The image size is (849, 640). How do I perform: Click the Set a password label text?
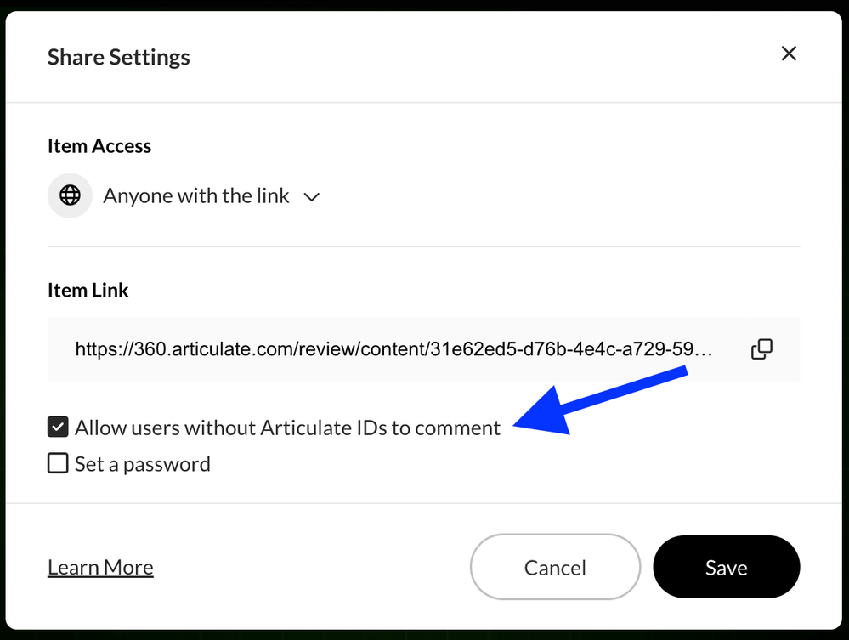point(143,464)
